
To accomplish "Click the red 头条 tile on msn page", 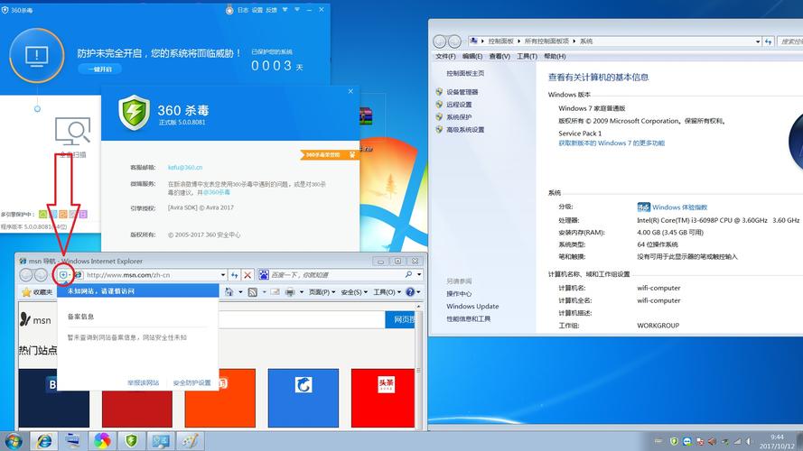I will (383, 398).
